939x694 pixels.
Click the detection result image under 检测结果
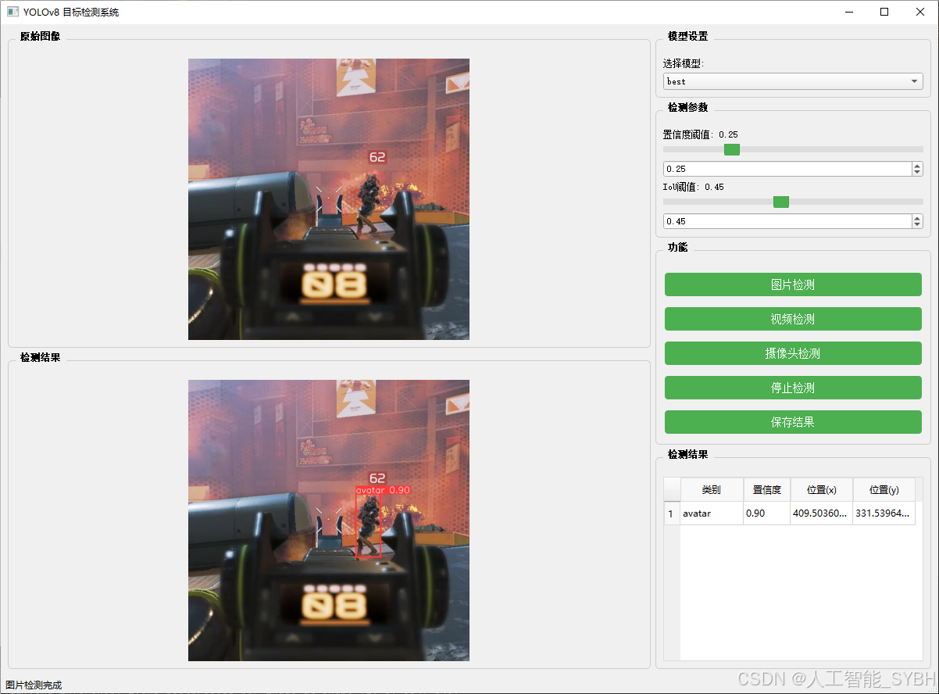point(329,520)
